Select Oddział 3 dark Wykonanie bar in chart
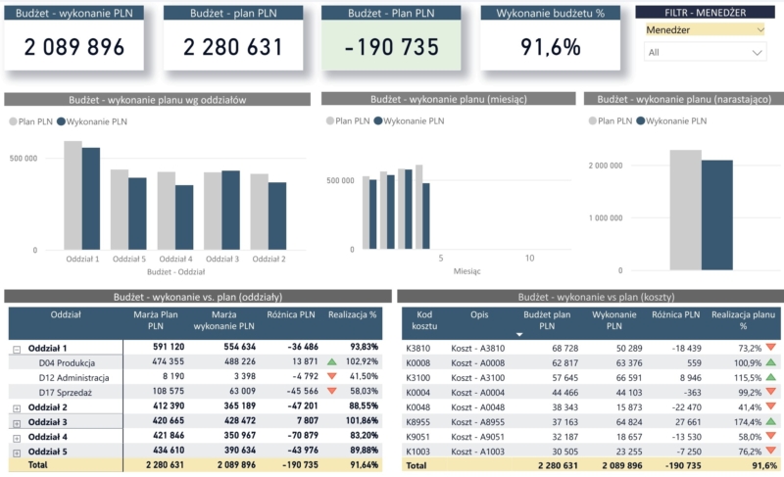The height and width of the screenshot is (477, 784). coord(231,209)
